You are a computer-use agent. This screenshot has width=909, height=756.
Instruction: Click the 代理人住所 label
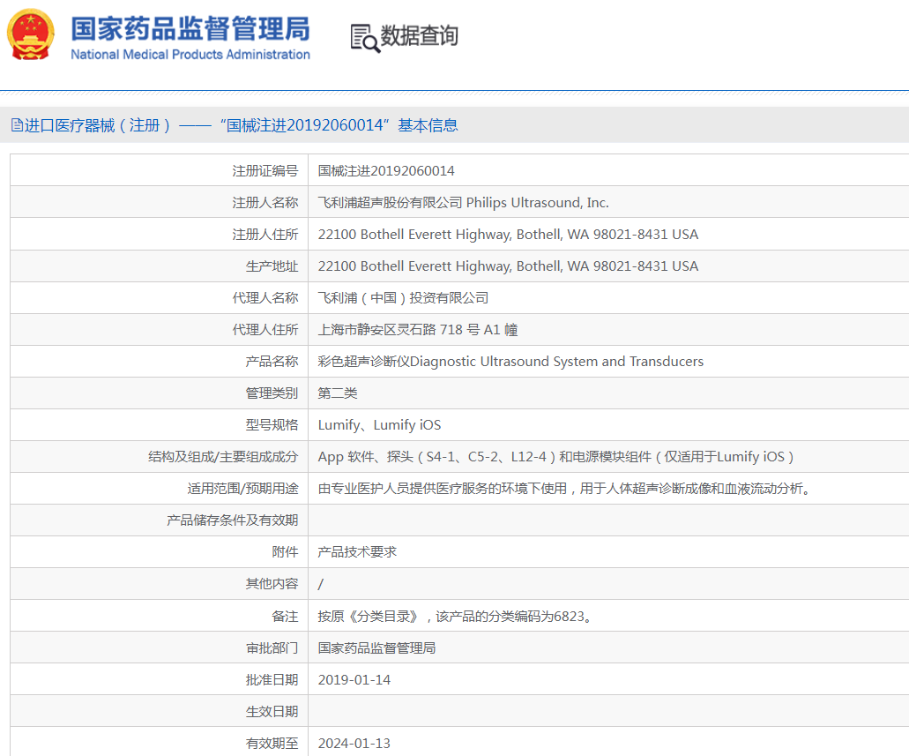(x=265, y=330)
